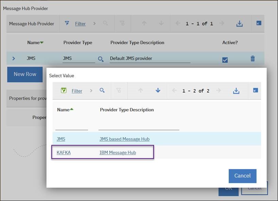Maximize the Message Hub Provider table view

point(258,23)
